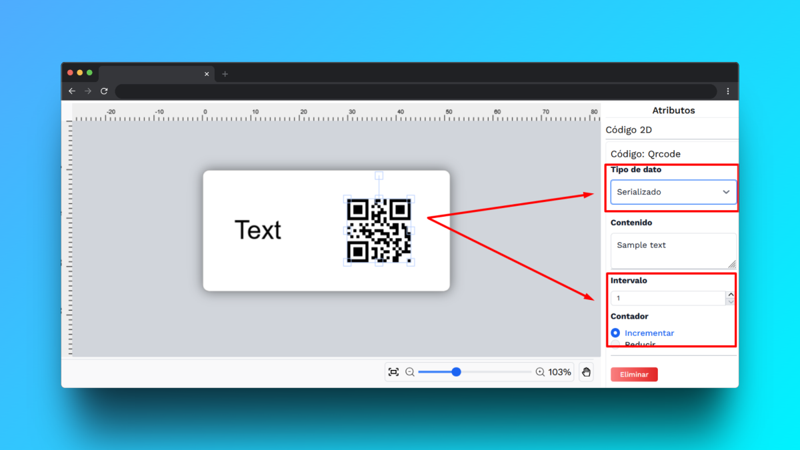Click the rotate handle above the QR code
800x450 pixels.
click(x=379, y=175)
